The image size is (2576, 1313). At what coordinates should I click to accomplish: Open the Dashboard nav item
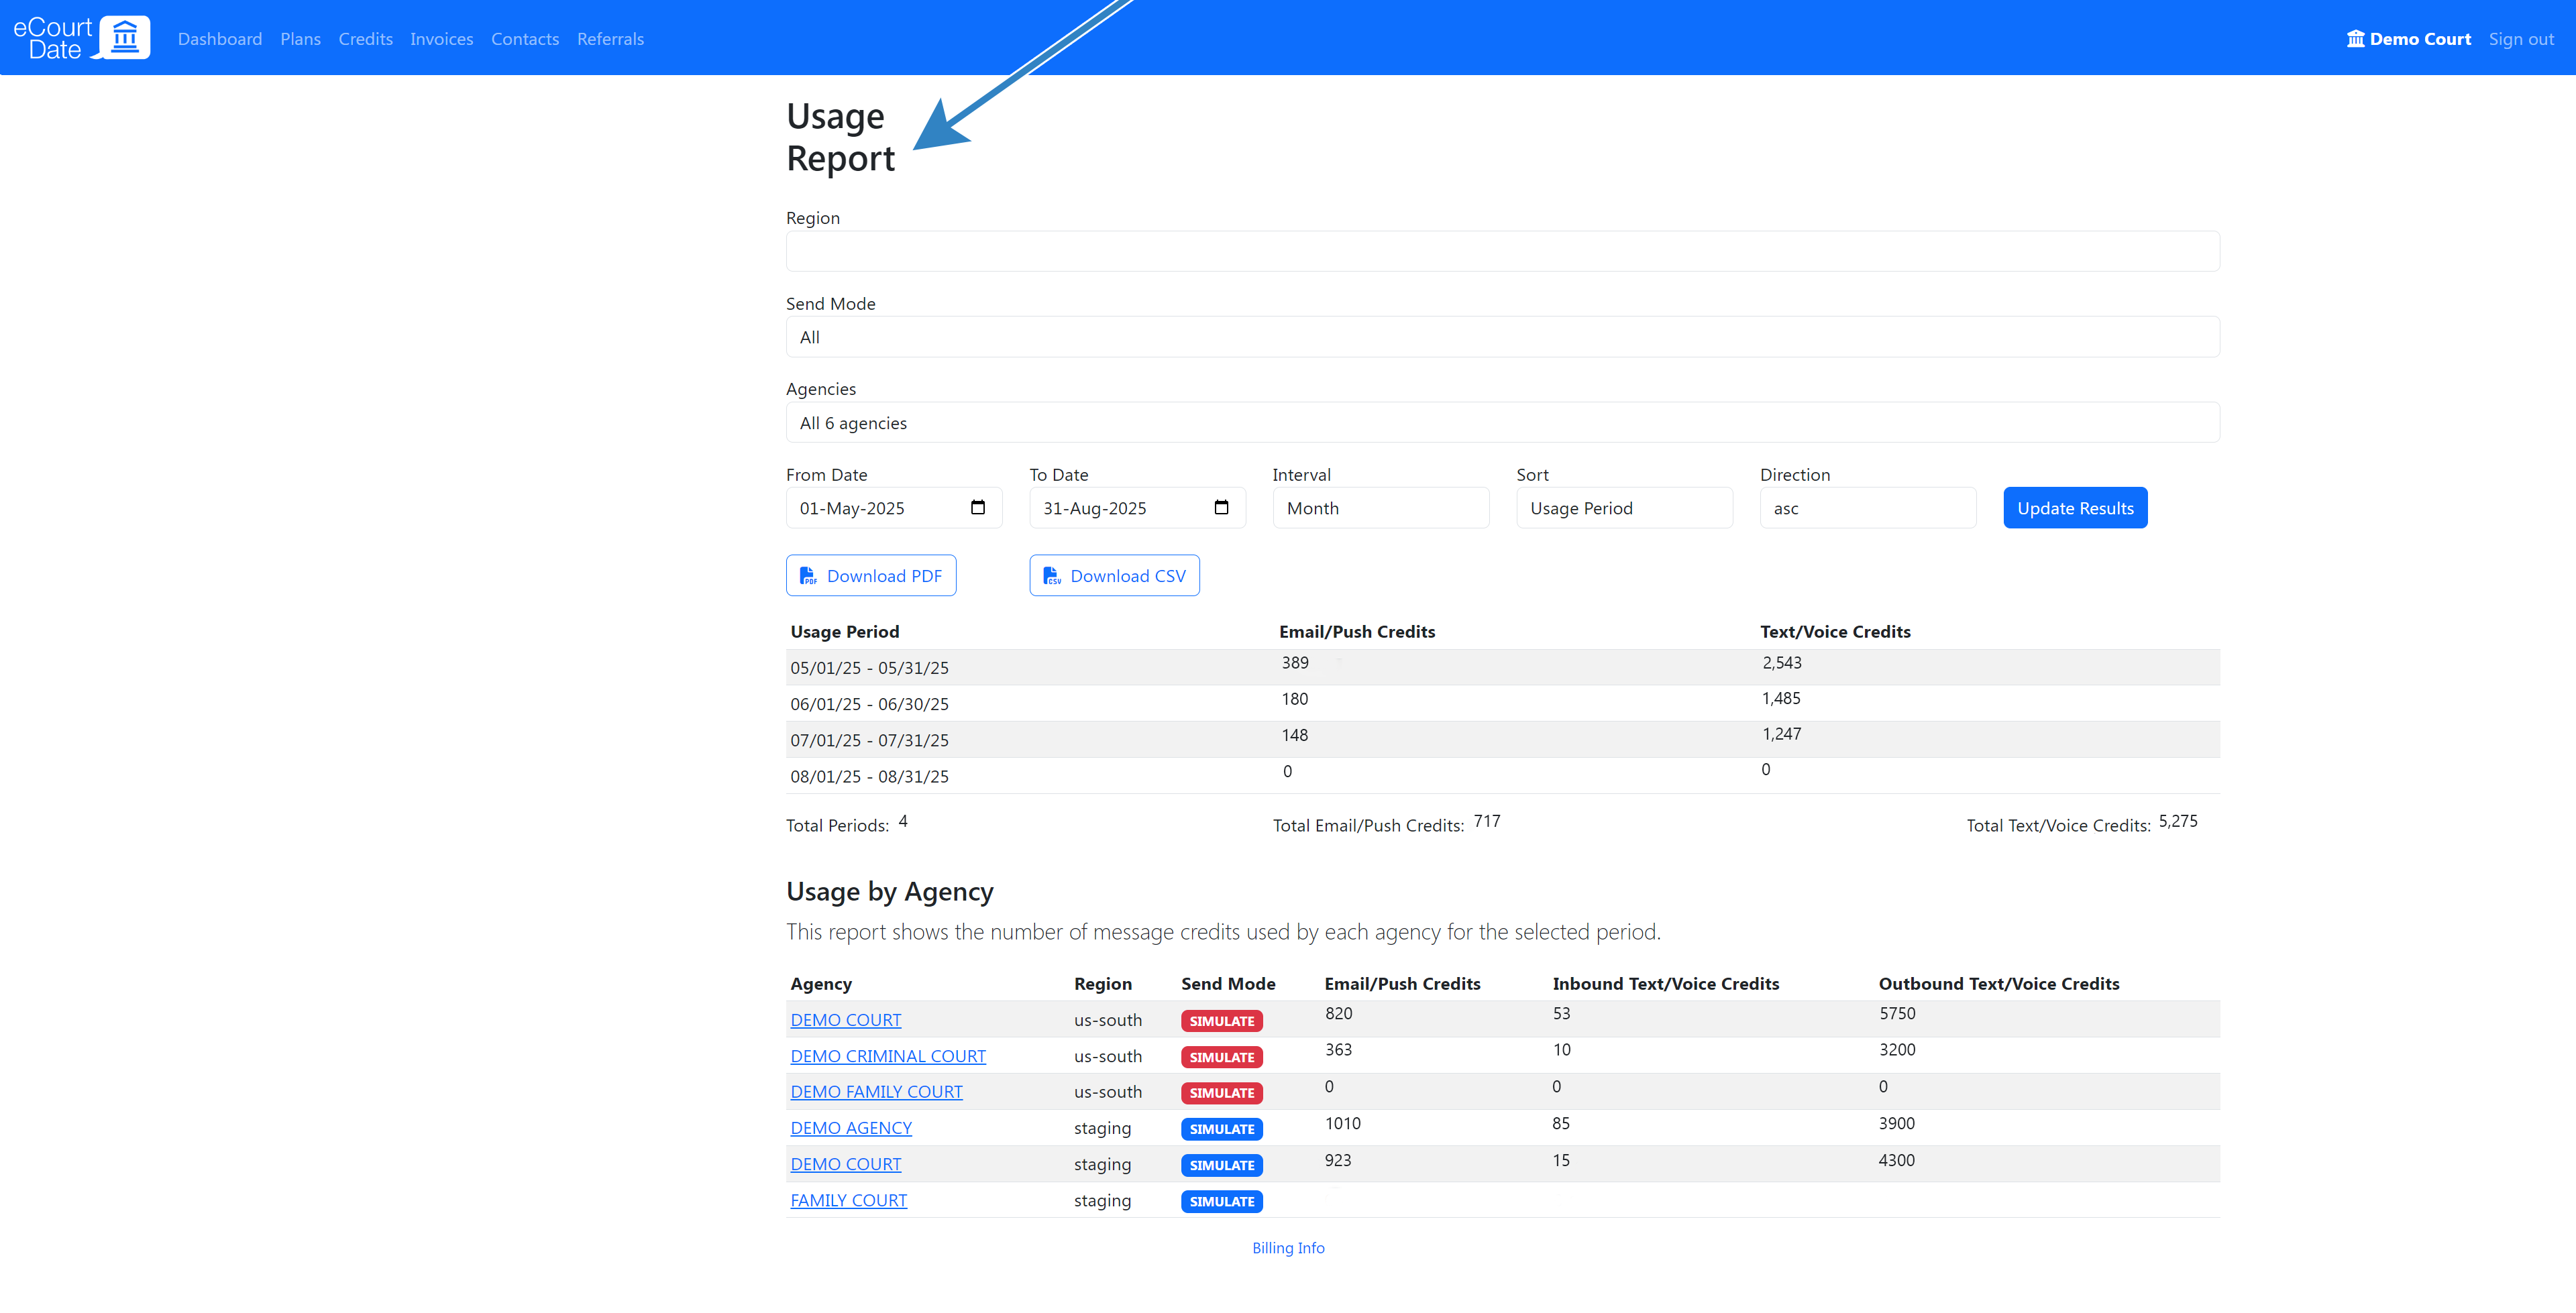pos(220,39)
